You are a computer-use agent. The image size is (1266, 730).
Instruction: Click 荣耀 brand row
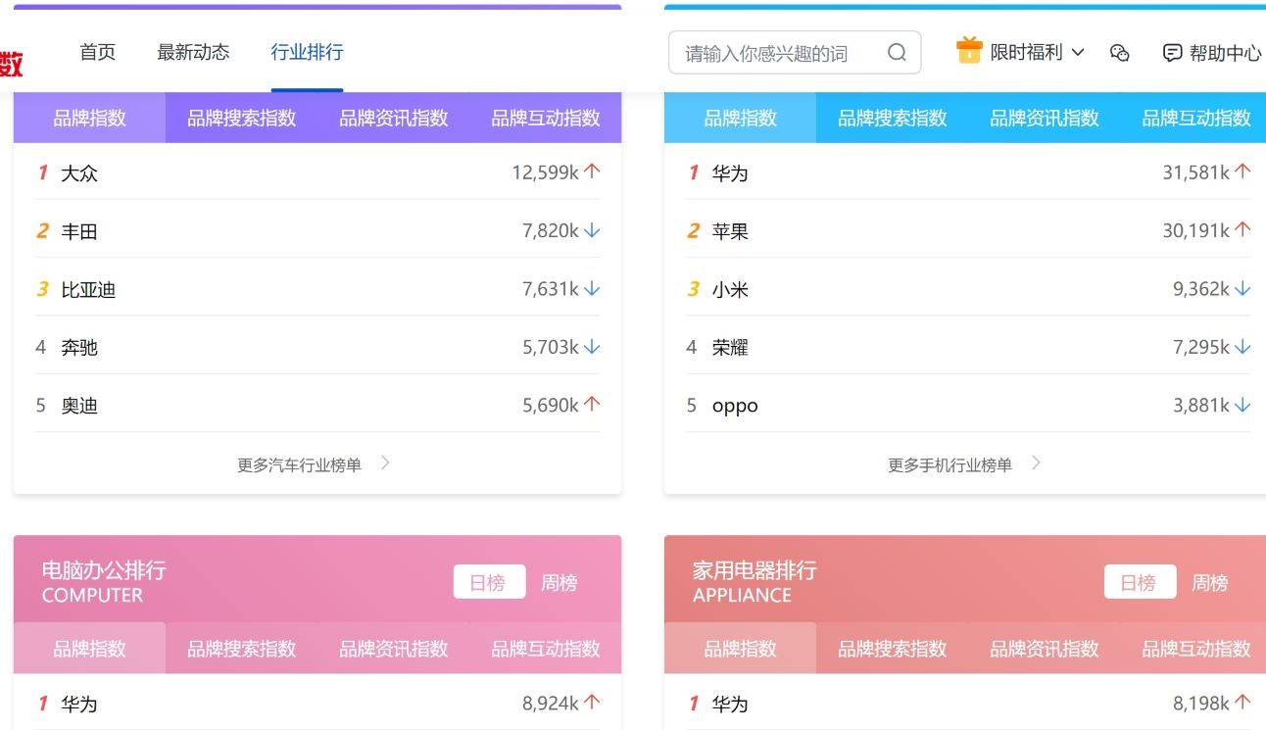968,347
